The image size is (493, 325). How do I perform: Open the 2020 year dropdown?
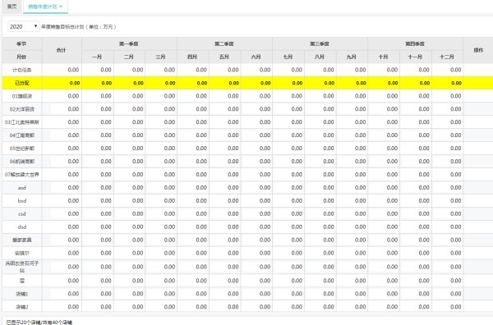(x=23, y=26)
